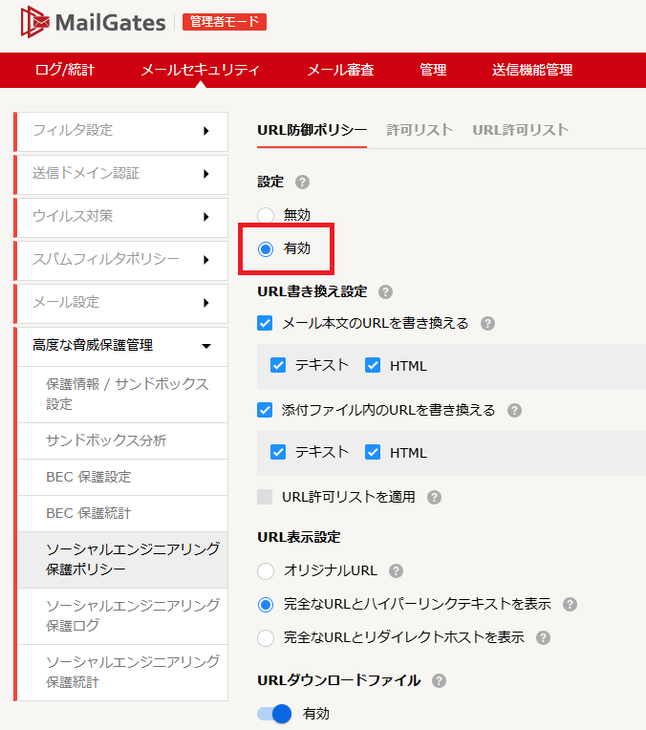The image size is (646, 730).
Task: Expand ウイルス対策 sidebar section
Action: pyautogui.click(x=122, y=218)
